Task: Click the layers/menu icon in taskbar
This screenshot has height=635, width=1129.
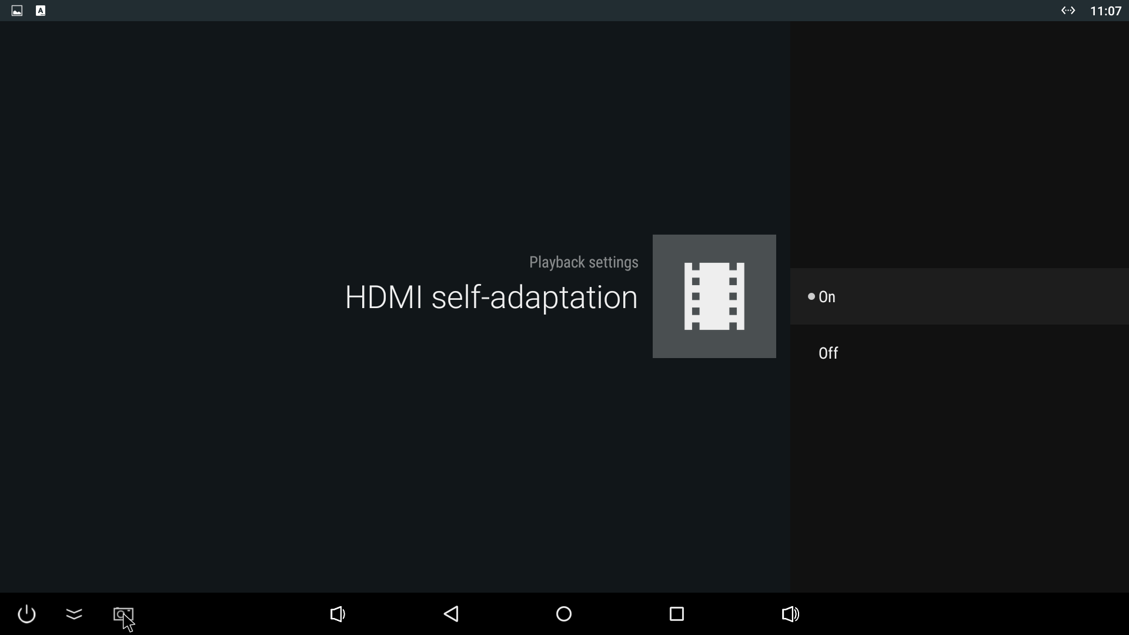Action: pos(74,614)
